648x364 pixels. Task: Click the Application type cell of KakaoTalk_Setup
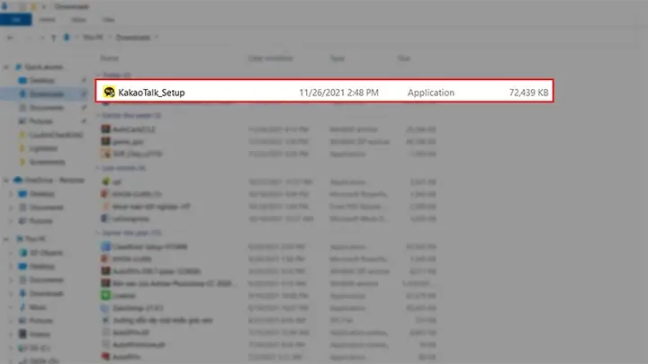point(430,93)
